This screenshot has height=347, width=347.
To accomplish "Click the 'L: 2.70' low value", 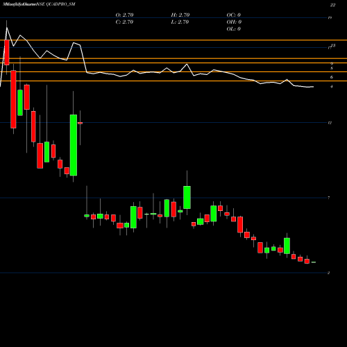I will 180,22.
